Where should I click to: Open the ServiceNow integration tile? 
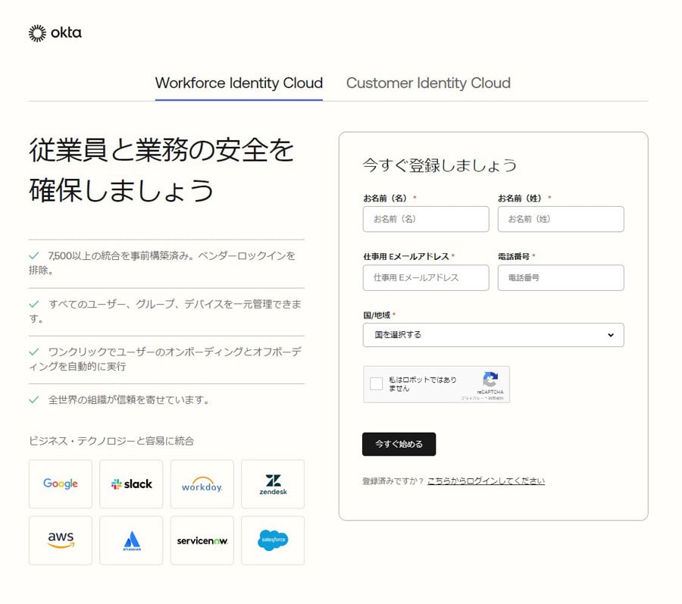(x=202, y=540)
